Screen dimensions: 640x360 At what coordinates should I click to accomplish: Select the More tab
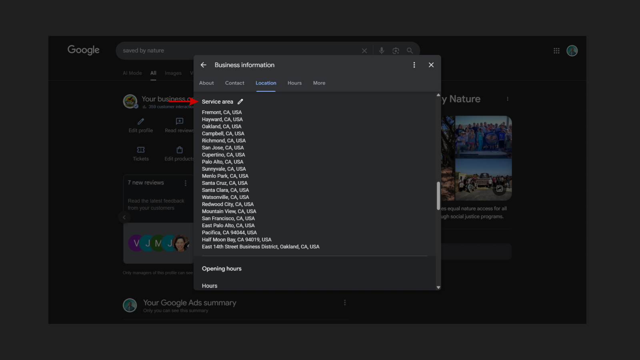(x=319, y=83)
